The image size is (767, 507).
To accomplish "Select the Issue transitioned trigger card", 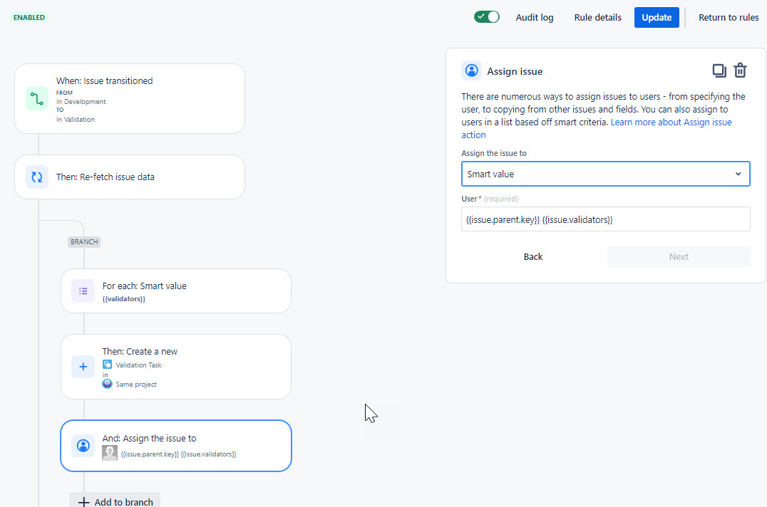I will pyautogui.click(x=130, y=99).
